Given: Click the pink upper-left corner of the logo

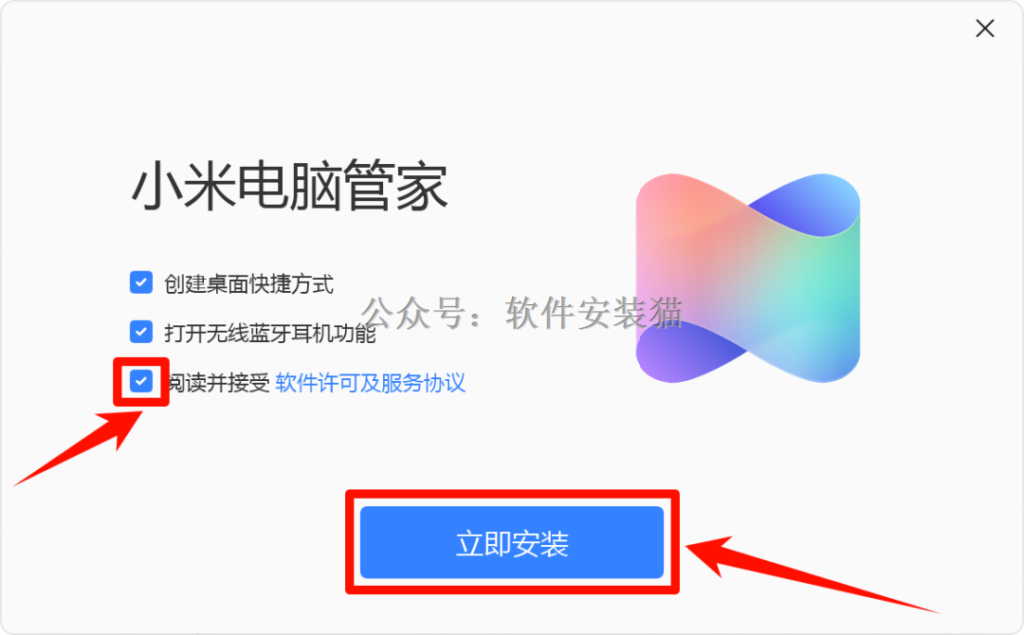Looking at the screenshot, I should (x=672, y=202).
